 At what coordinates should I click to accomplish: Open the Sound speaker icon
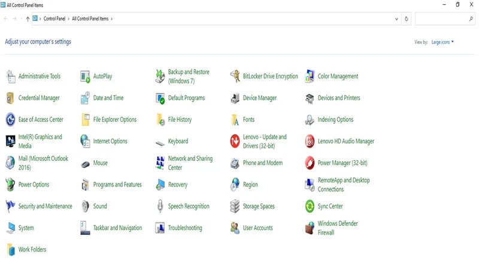(85, 206)
